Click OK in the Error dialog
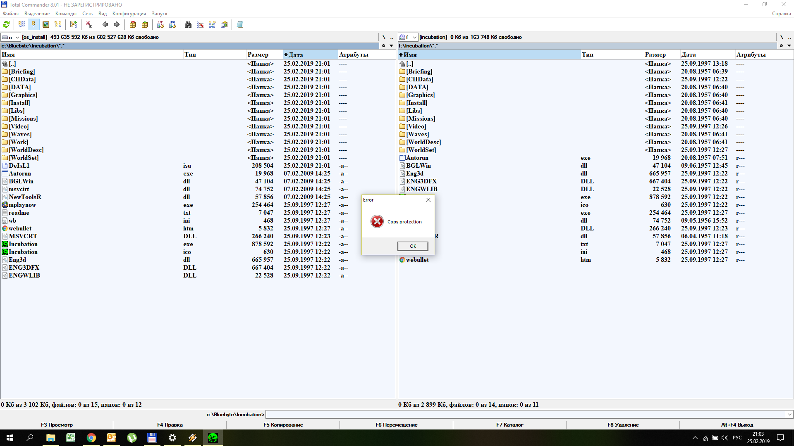794x446 pixels. [412, 246]
